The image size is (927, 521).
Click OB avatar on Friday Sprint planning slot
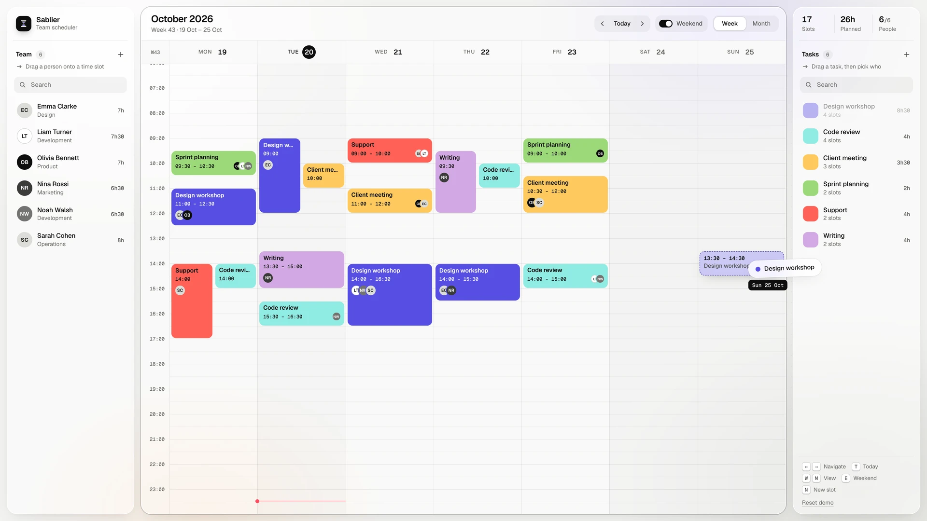click(x=600, y=154)
